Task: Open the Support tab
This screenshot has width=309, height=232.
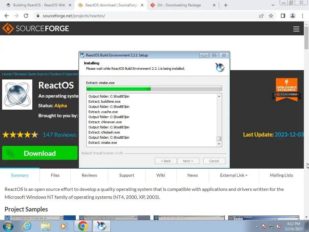Action: [x=126, y=175]
